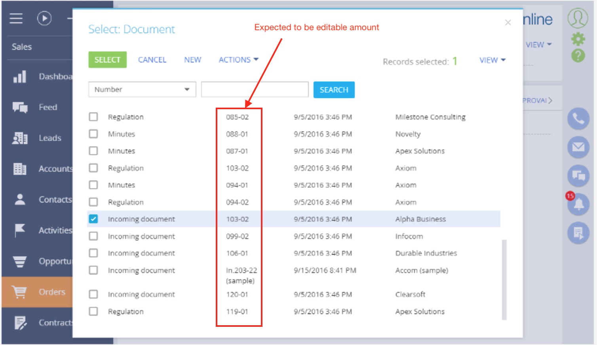597x345 pixels.
Task: Click the Milestone Consulting account cell
Action: click(x=430, y=117)
